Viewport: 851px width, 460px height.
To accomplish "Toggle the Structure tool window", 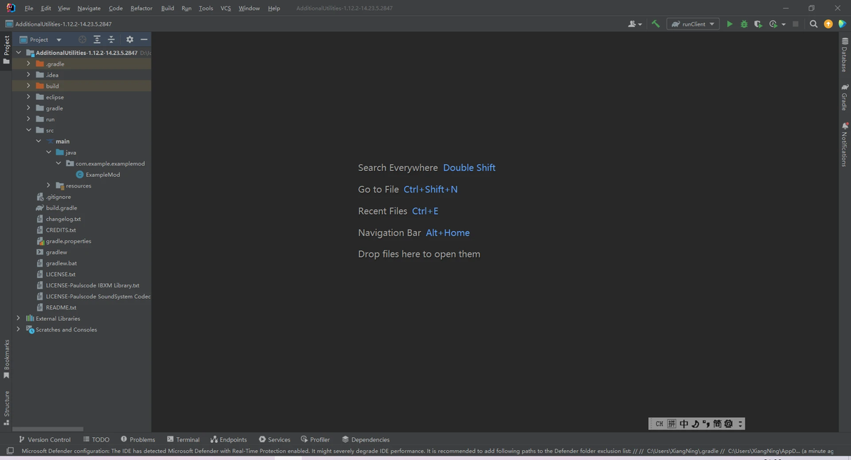I will [x=6, y=407].
